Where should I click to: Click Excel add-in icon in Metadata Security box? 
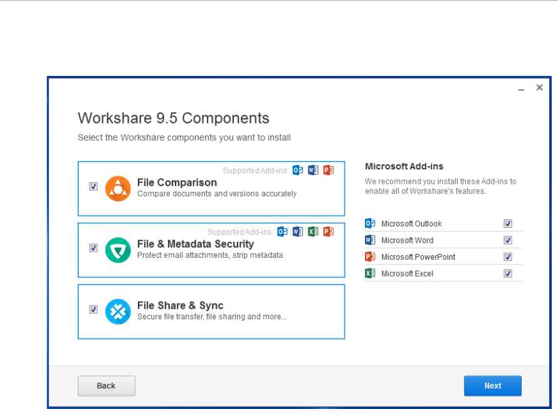coord(313,231)
